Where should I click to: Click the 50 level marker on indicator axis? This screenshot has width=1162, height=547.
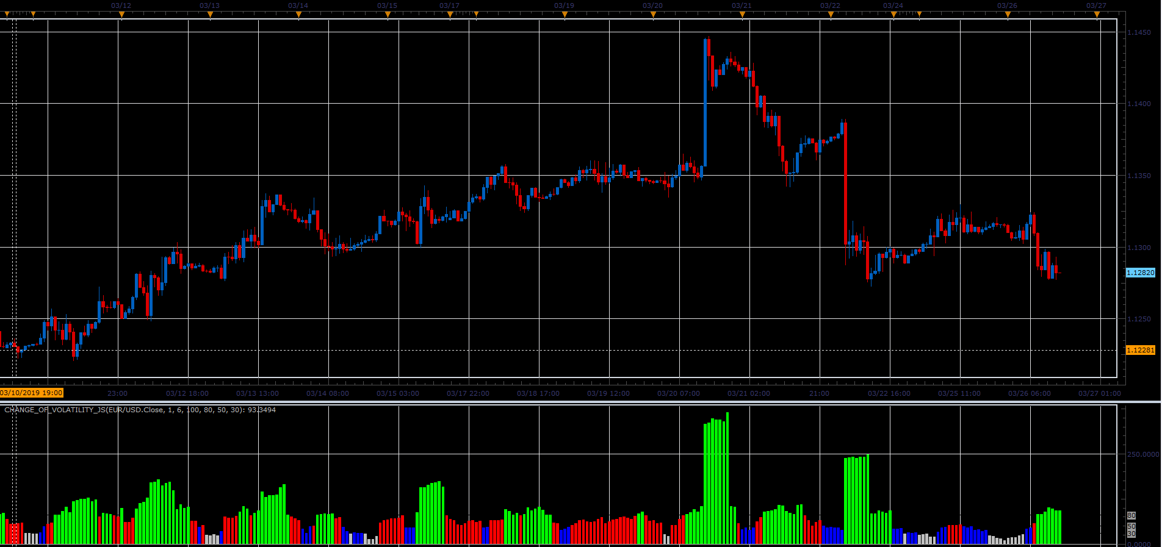1131,526
